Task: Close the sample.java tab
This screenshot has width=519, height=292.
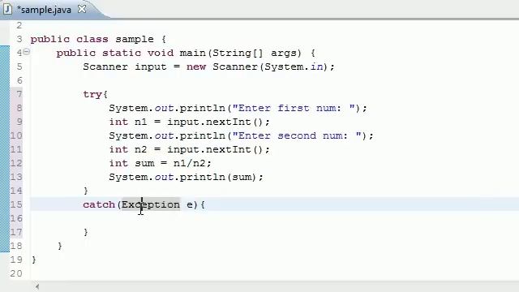Action: pyautogui.click(x=82, y=9)
